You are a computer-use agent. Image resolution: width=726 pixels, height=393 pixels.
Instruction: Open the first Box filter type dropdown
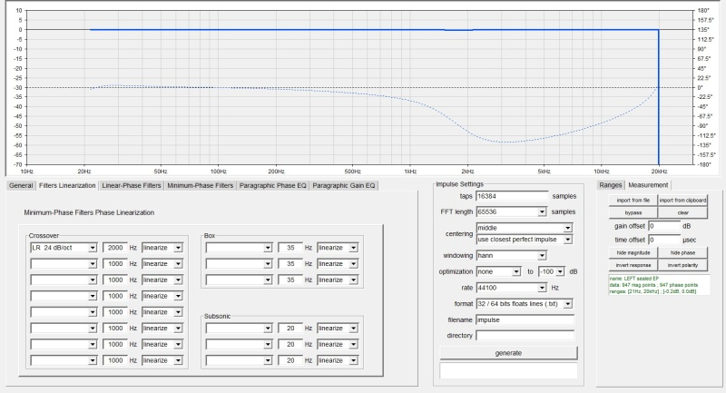(239, 247)
